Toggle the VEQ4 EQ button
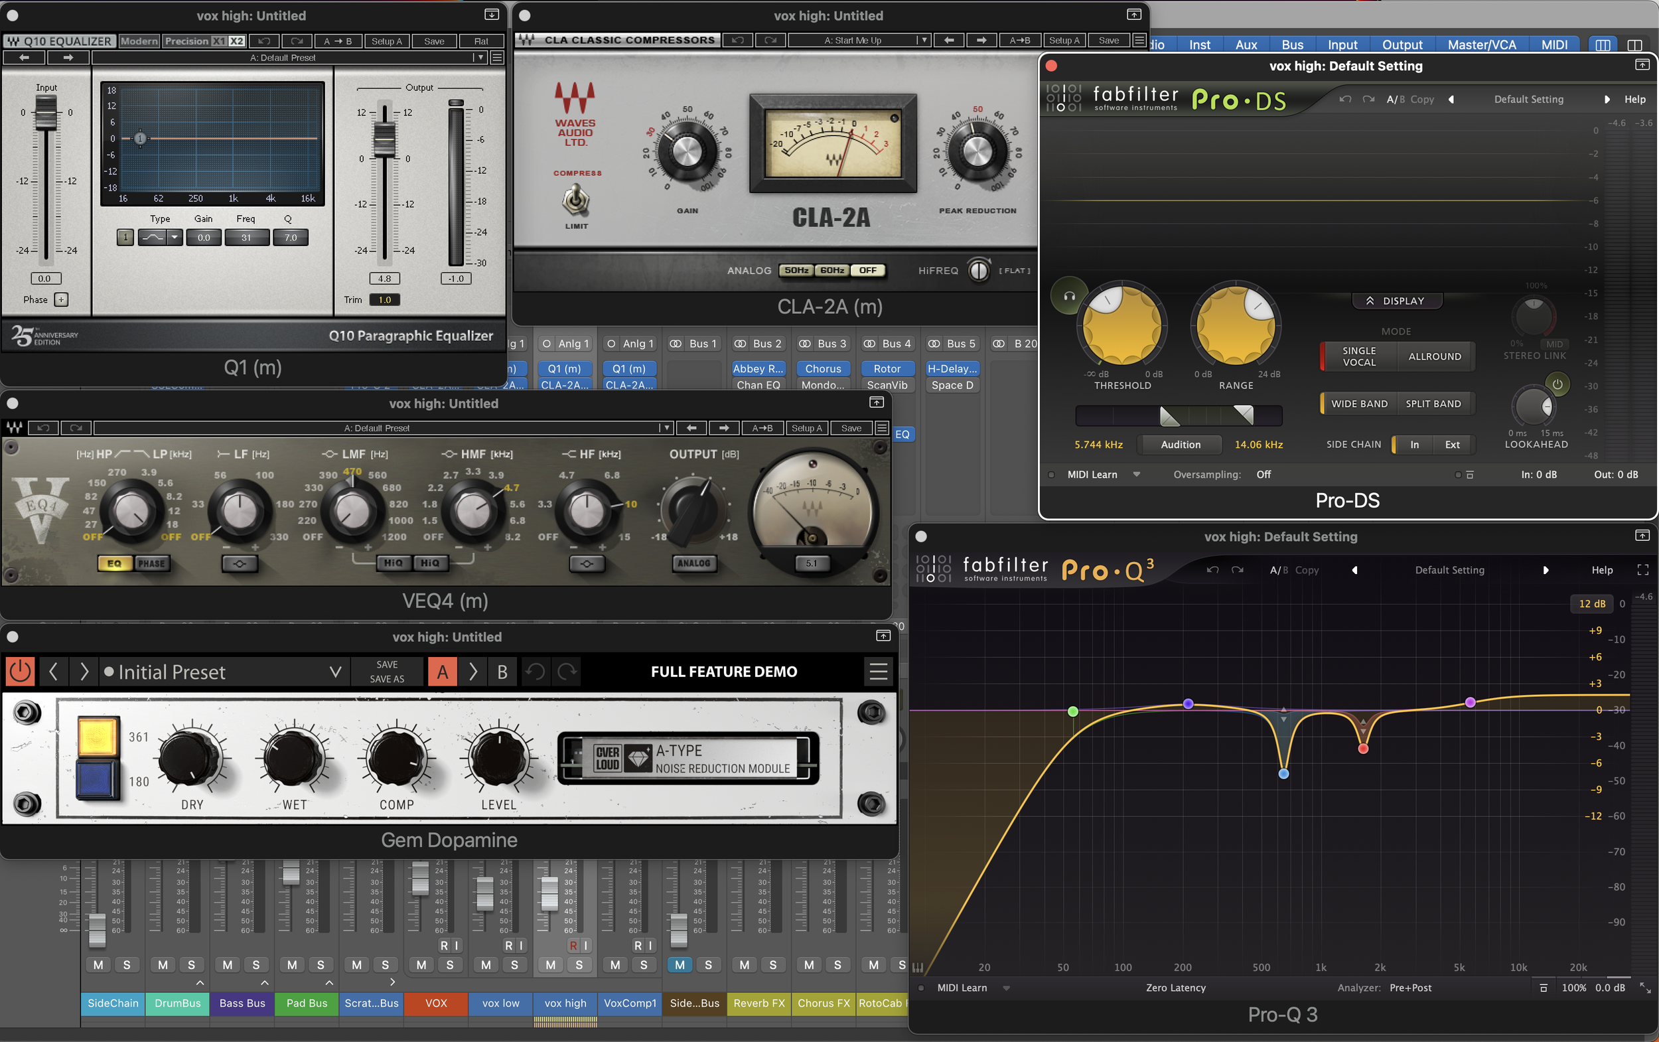Screen dimensions: 1659x1042 tap(114, 563)
